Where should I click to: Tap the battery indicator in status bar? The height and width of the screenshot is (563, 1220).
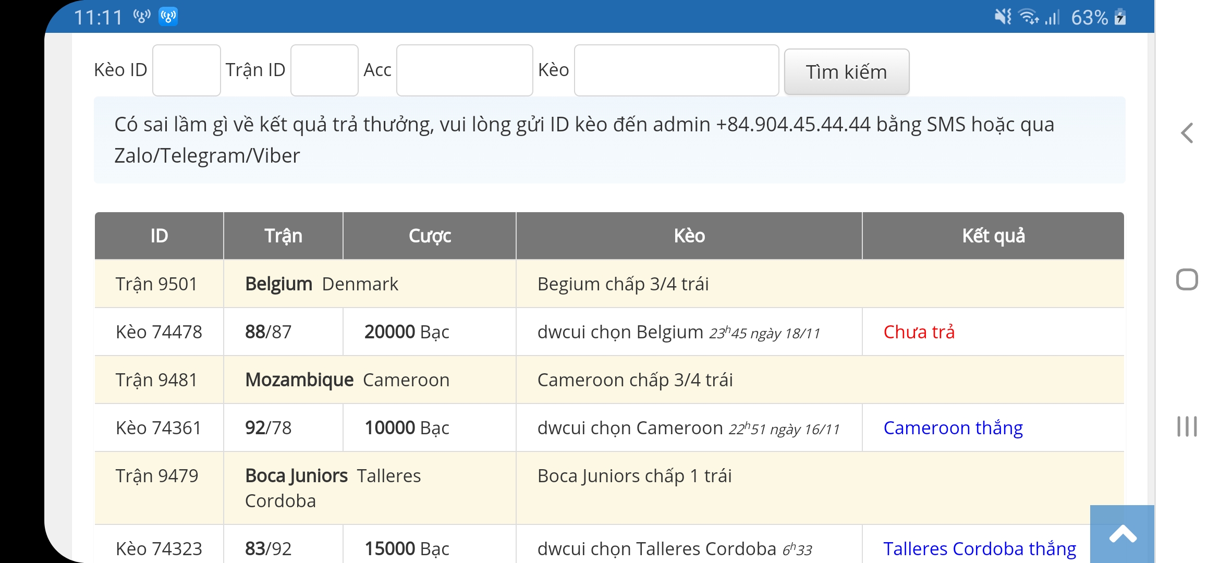click(x=1120, y=17)
